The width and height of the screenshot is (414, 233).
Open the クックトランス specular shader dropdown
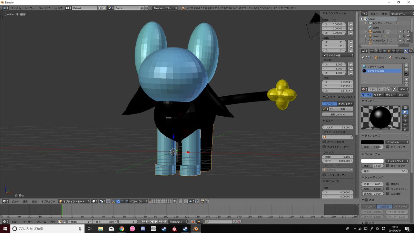397,161
